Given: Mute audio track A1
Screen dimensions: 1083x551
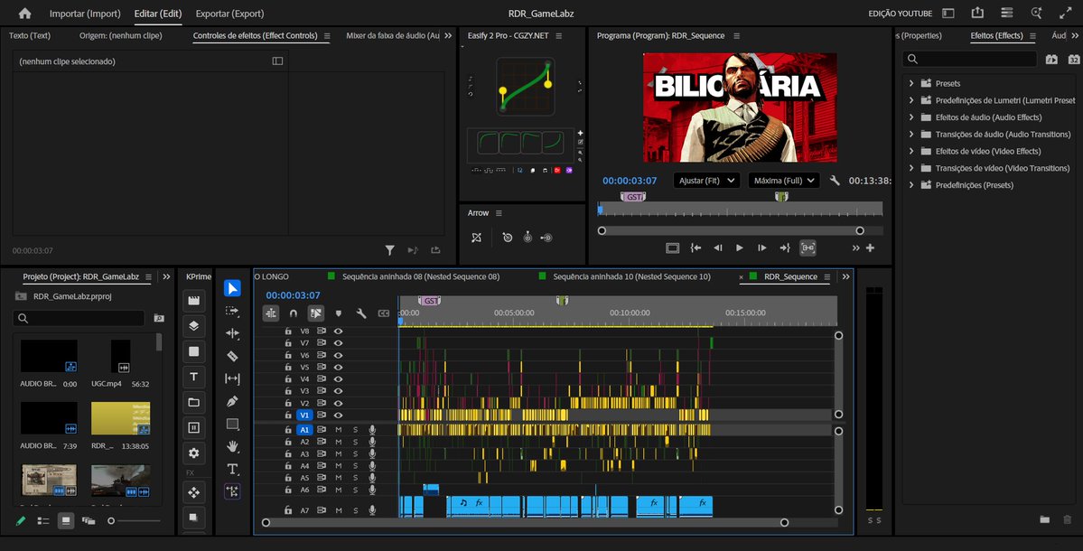Looking at the screenshot, I should click(x=339, y=430).
